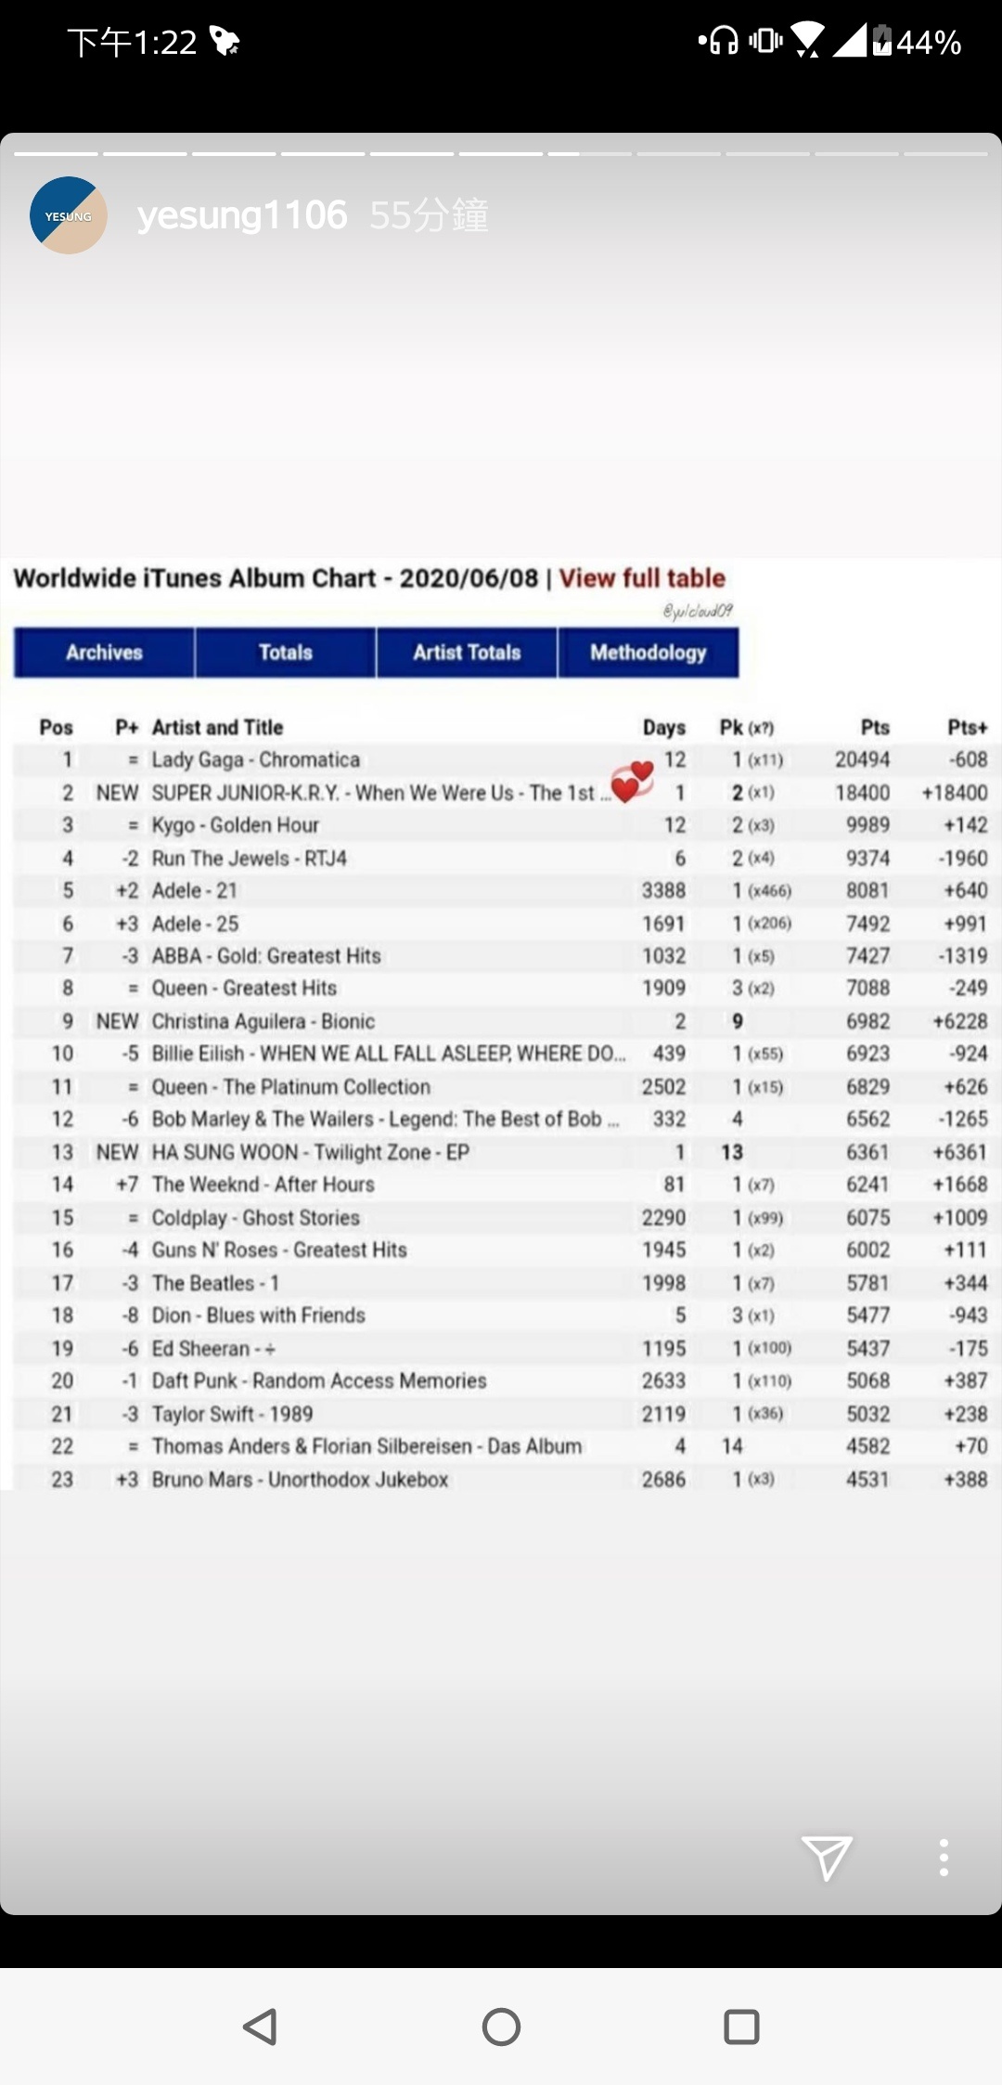Tap the red hearts sticker
Viewport: 1002px width, 2085px height.
632,782
